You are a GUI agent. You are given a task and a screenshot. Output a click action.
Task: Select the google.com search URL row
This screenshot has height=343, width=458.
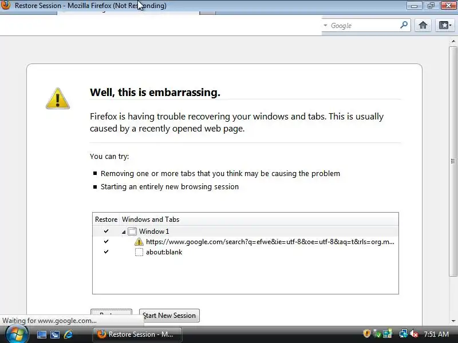pyautogui.click(x=246, y=242)
